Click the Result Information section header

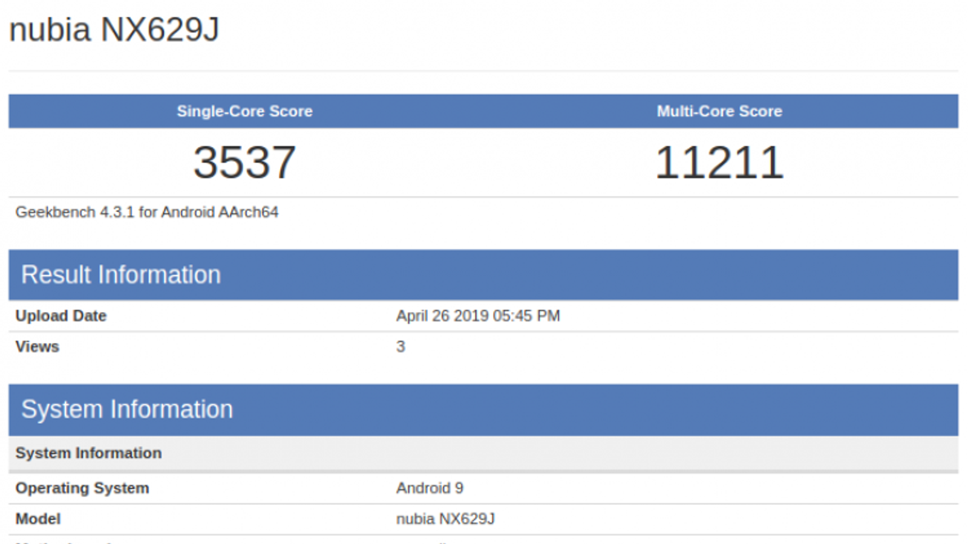pyautogui.click(x=483, y=275)
